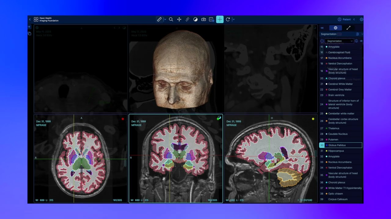Select segment 25 Cerebellar white matter

[341, 114]
